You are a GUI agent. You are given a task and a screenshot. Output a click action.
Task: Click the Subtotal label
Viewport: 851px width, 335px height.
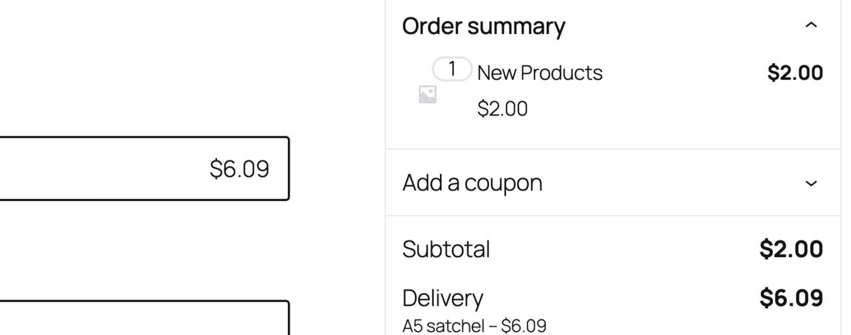tap(446, 249)
